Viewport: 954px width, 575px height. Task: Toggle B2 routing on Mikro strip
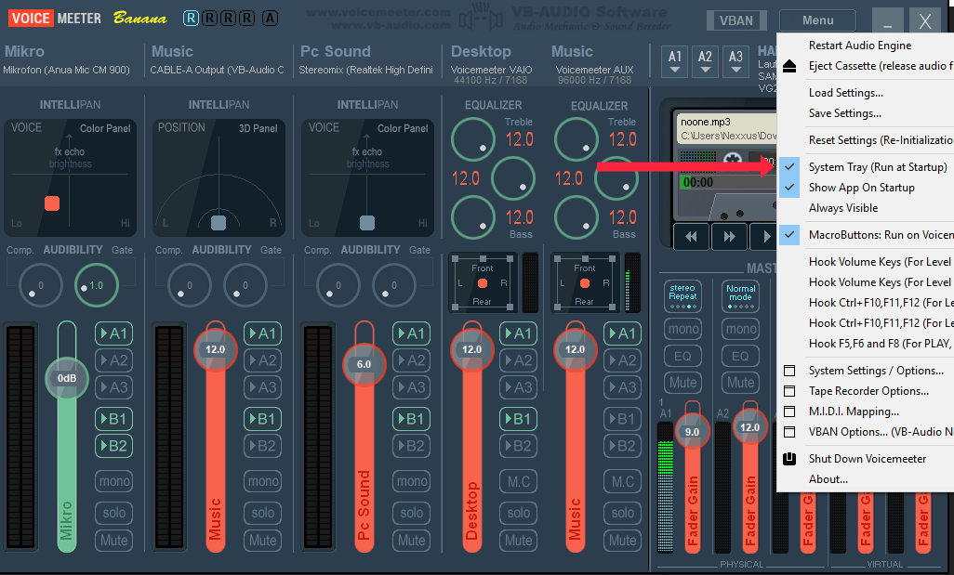113,446
